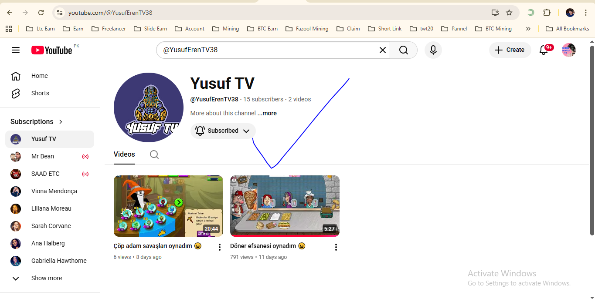Open the Extensions puzzle icon

pyautogui.click(x=547, y=13)
